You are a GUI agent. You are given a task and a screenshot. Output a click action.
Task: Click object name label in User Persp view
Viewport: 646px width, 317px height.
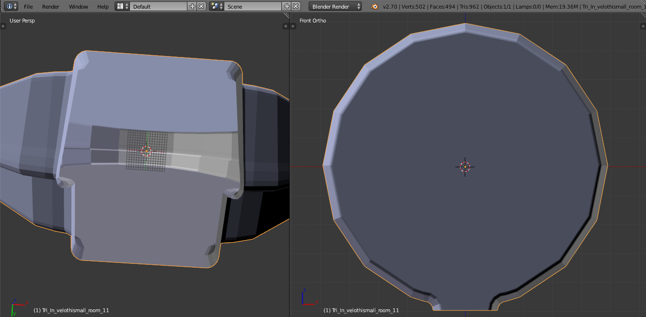coord(71,310)
